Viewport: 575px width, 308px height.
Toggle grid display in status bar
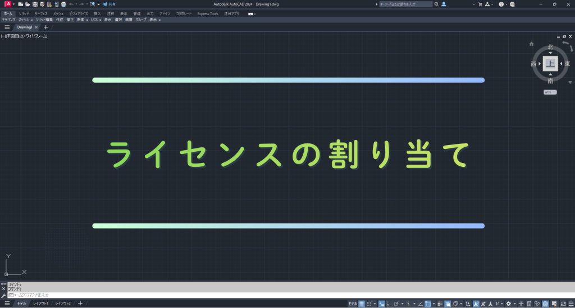click(x=362, y=304)
